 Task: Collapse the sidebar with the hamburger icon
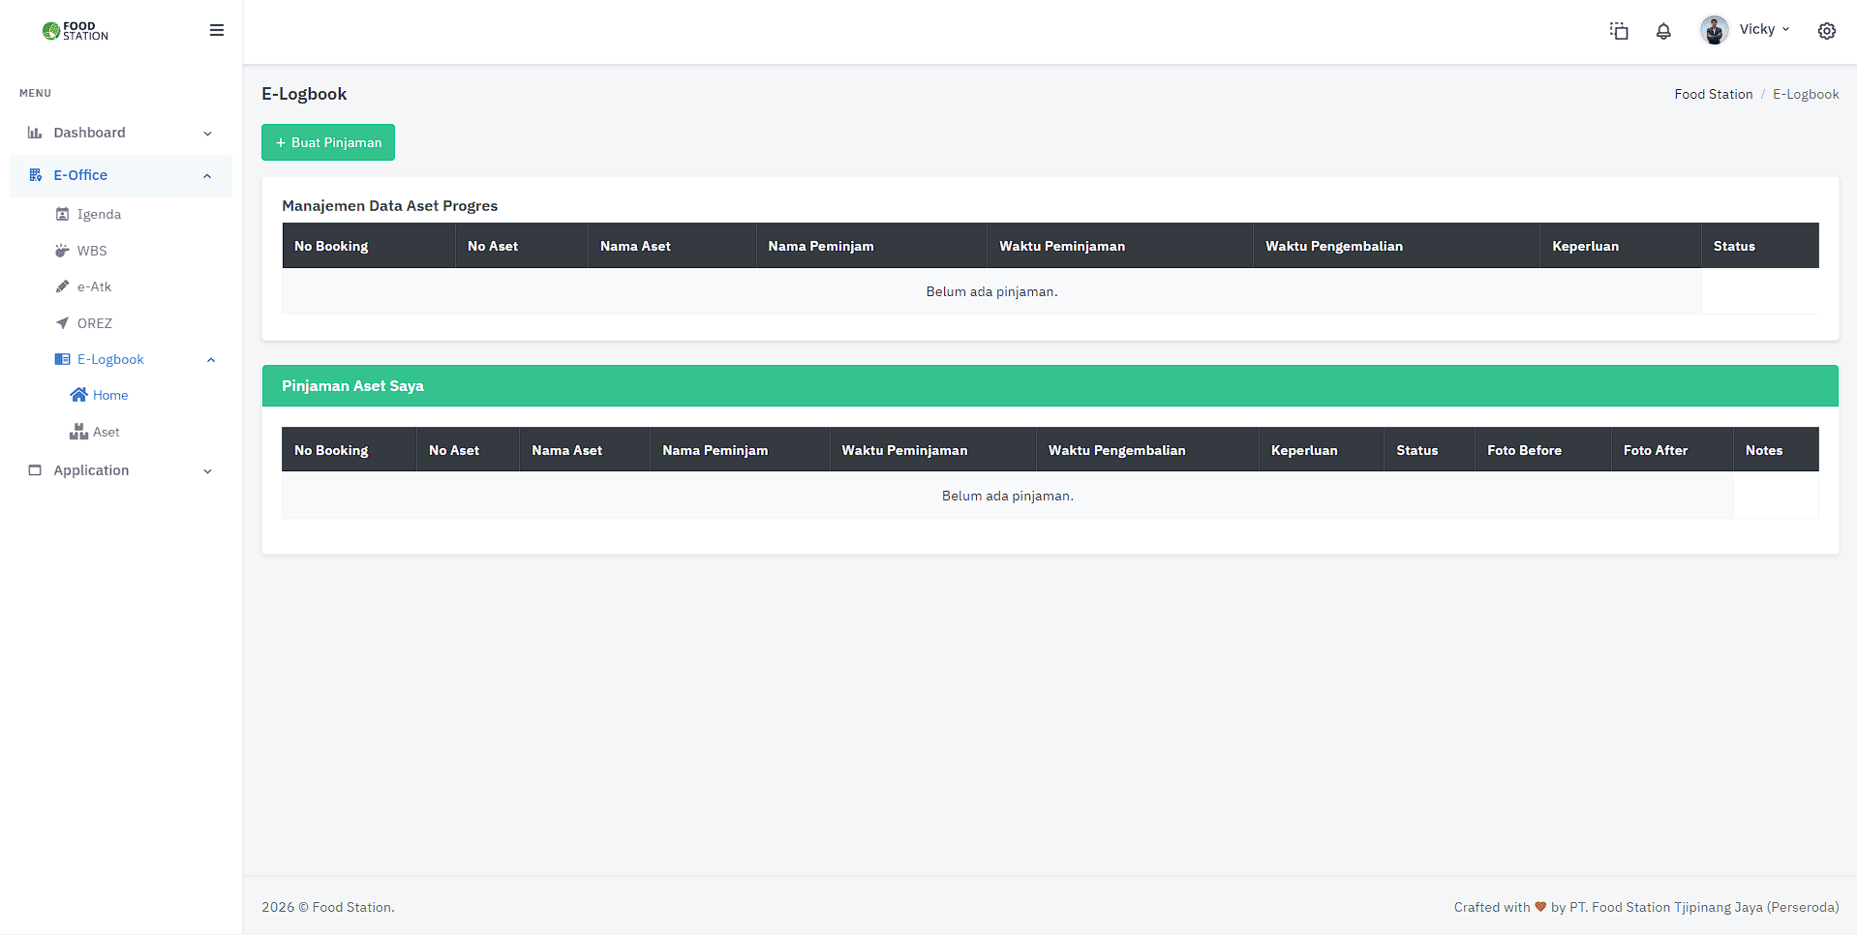(x=217, y=30)
